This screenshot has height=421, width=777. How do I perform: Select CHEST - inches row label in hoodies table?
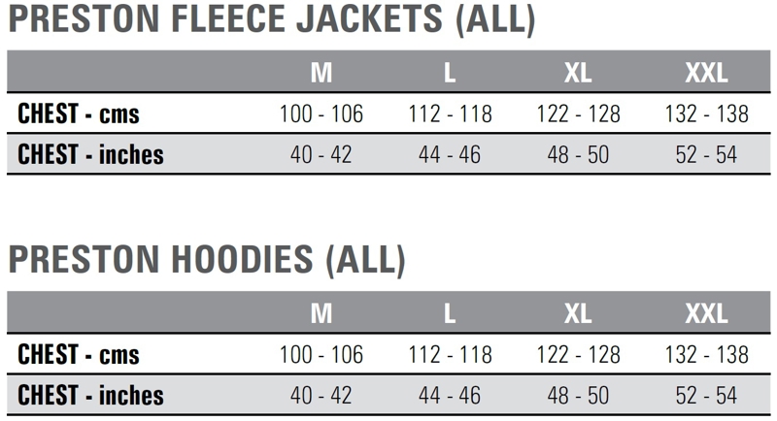(x=90, y=395)
